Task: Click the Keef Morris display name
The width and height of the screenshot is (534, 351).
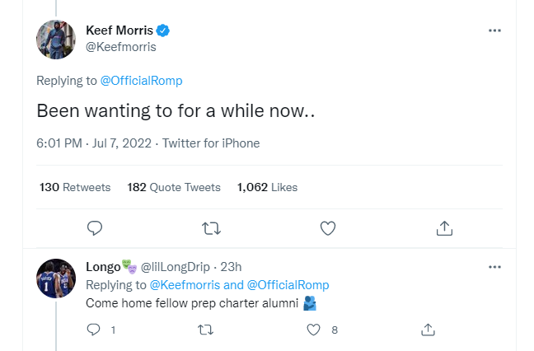Action: (119, 30)
